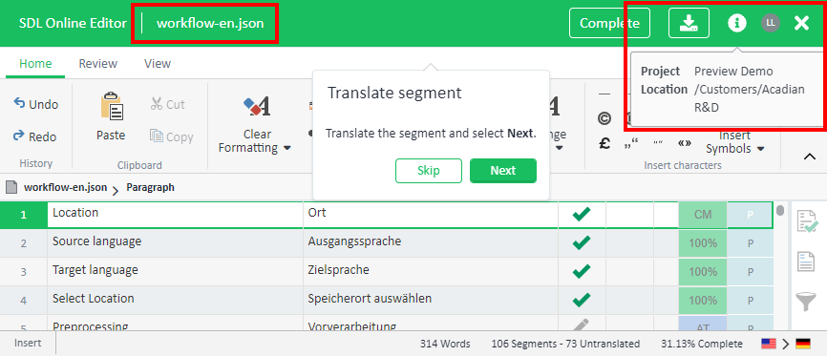
Task: Toggle confirmed status for Target language segment
Action: (582, 271)
